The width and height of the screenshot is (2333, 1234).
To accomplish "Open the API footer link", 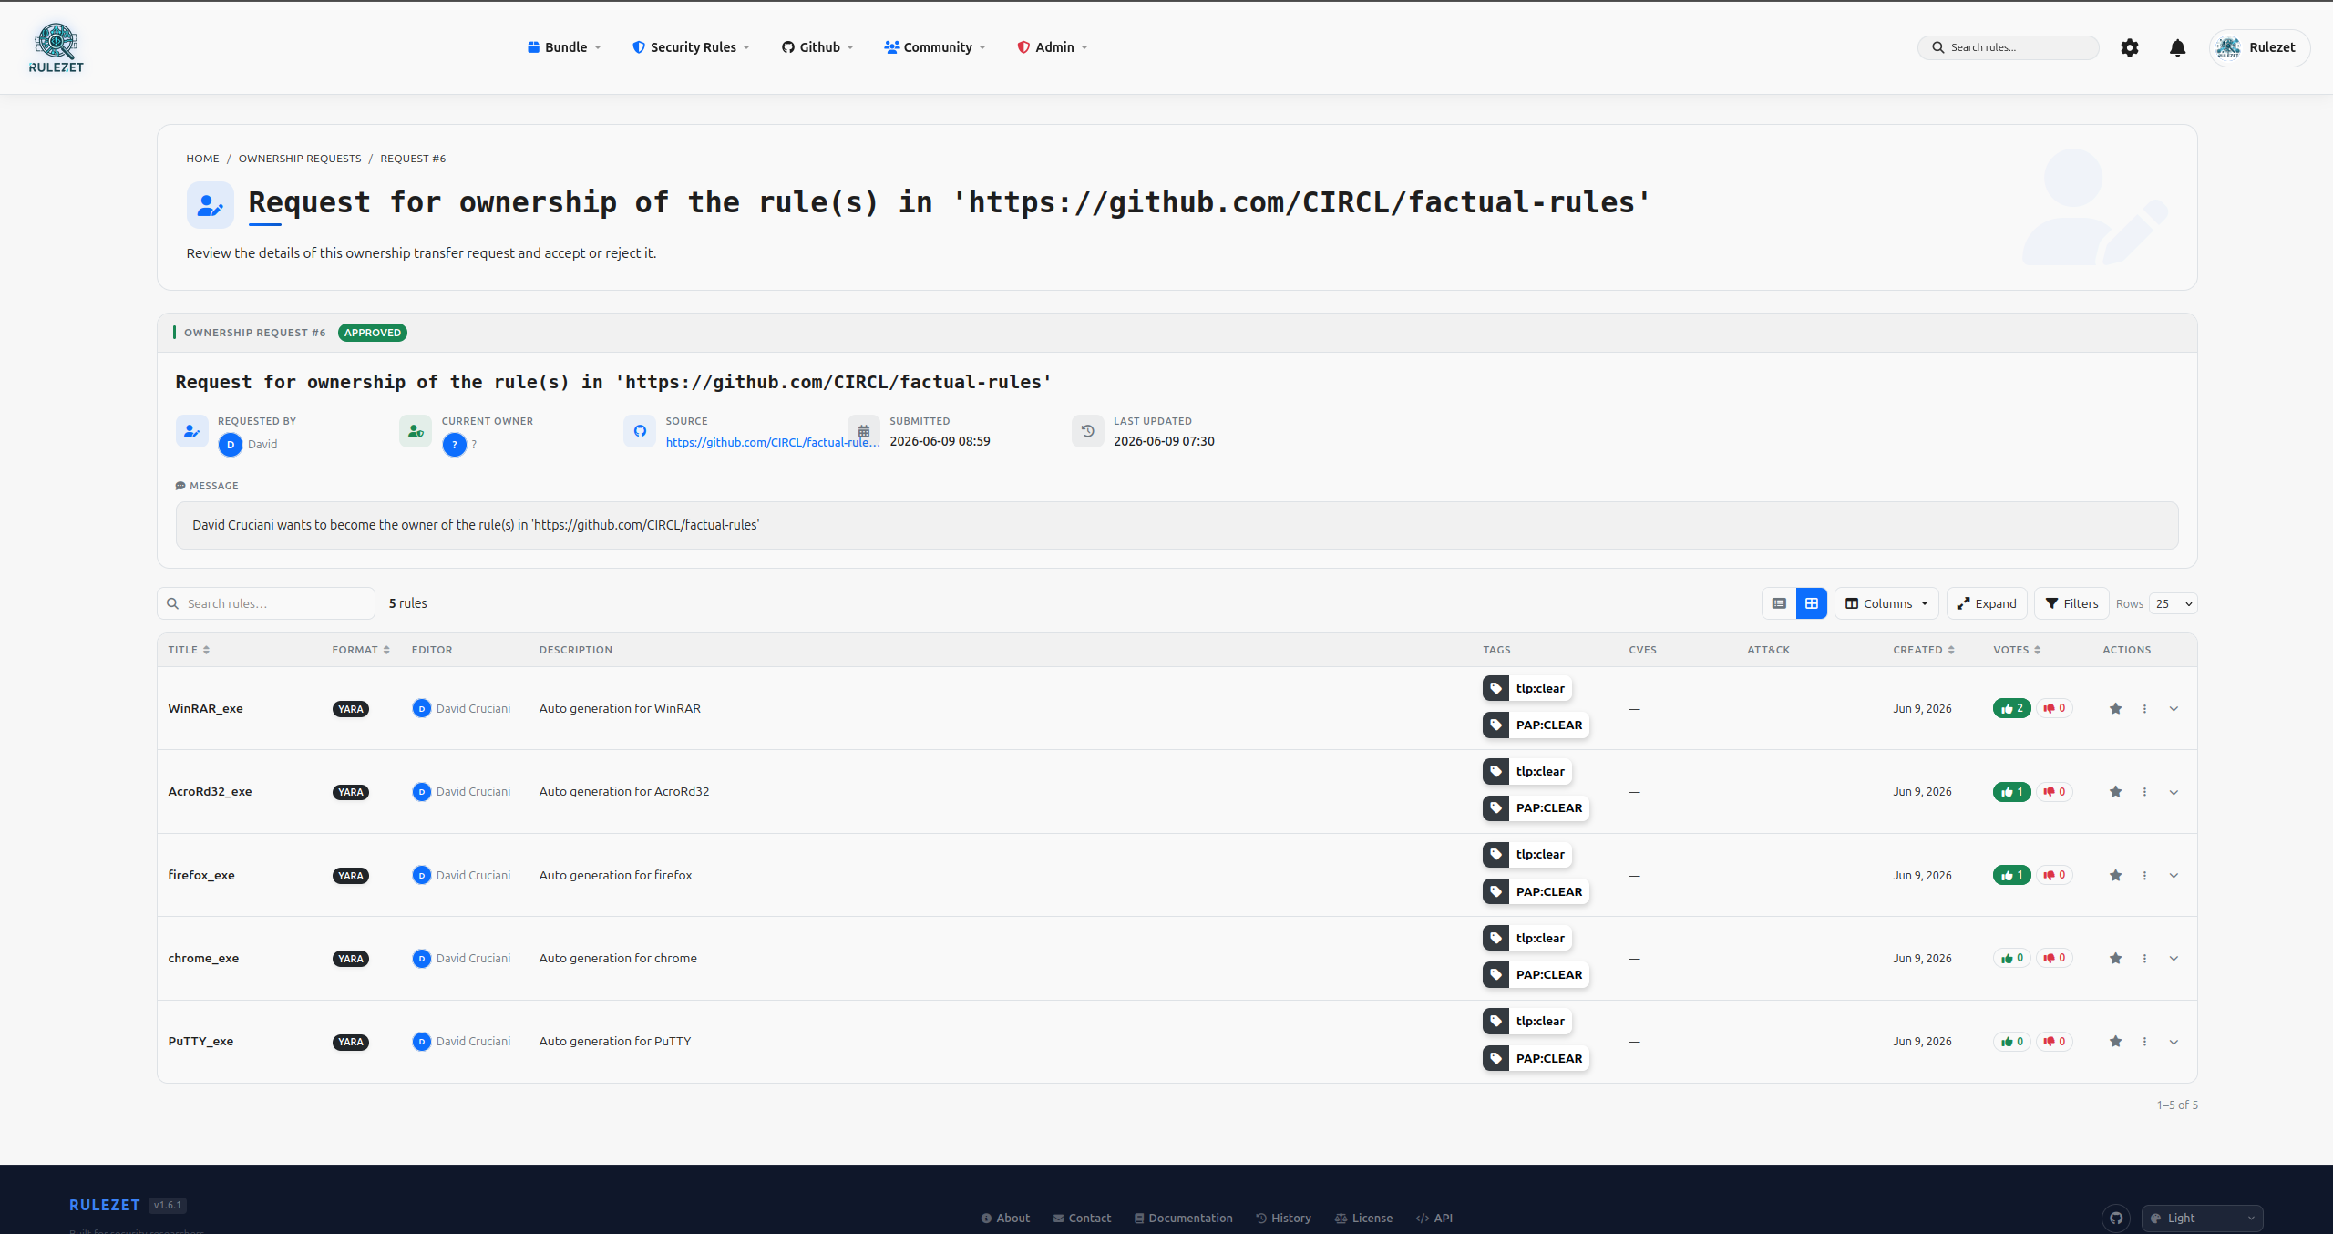I will click(1434, 1218).
